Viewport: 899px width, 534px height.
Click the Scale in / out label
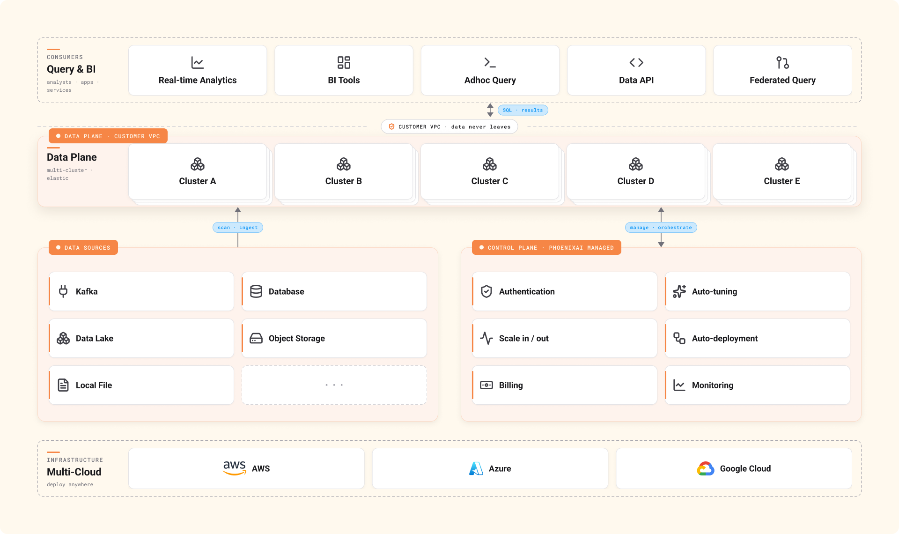pos(524,338)
